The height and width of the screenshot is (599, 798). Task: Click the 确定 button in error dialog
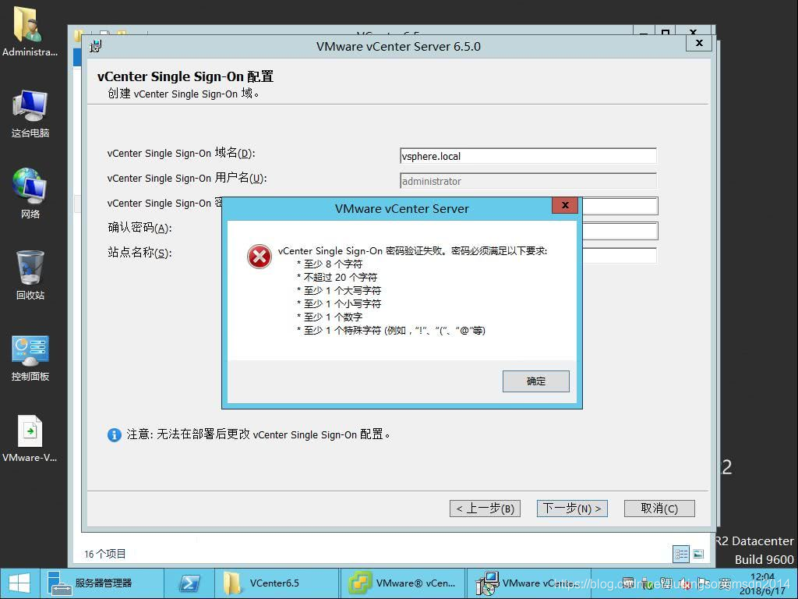535,381
